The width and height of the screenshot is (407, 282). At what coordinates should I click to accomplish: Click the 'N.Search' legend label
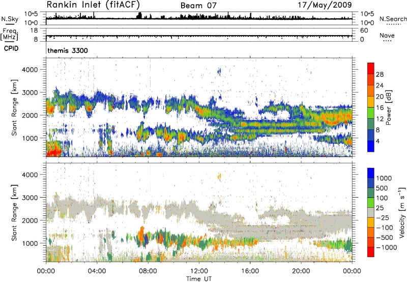click(x=393, y=19)
